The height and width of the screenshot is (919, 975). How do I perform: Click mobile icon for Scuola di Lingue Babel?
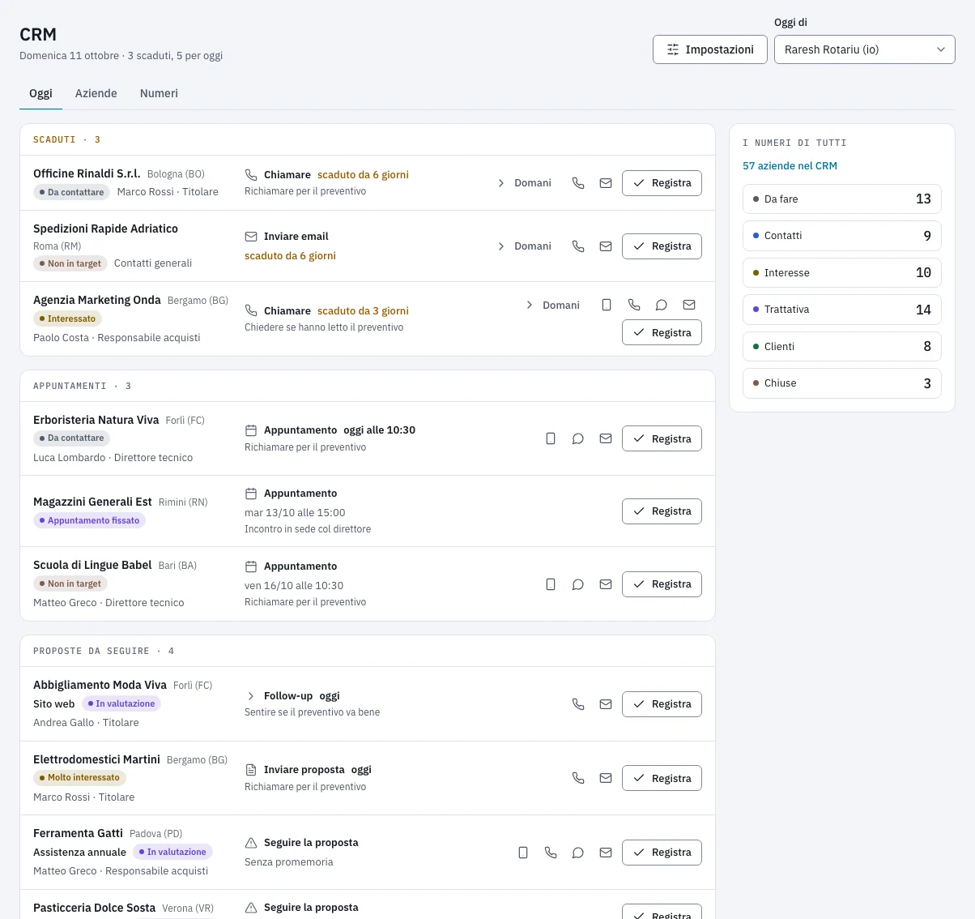pyautogui.click(x=551, y=584)
